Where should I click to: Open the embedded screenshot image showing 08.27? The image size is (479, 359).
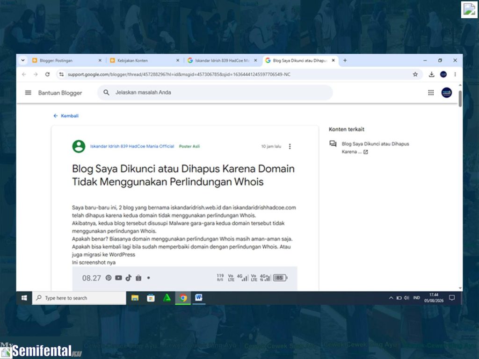coord(184,278)
